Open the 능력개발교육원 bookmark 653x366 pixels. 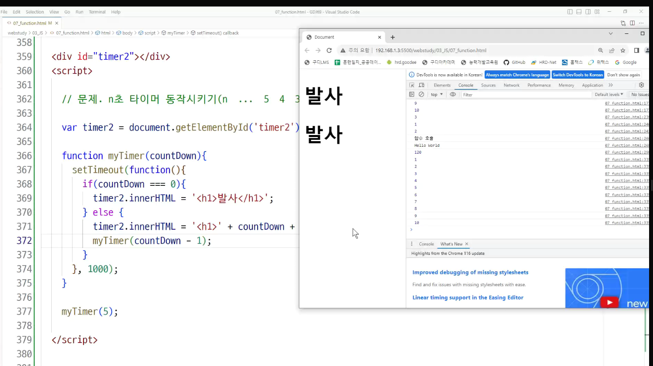pos(479,63)
